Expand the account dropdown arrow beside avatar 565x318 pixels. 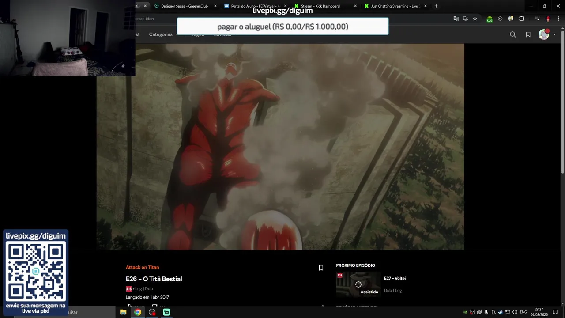coord(554,35)
